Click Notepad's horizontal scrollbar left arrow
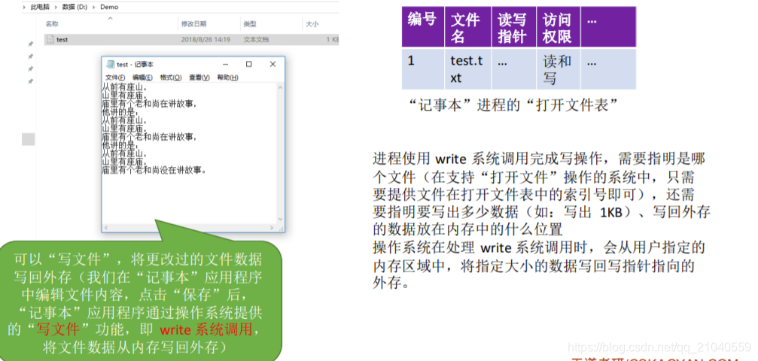This screenshot has height=361, width=758. coord(106,227)
